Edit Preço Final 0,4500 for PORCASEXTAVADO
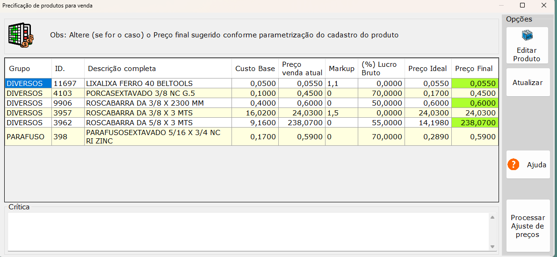 click(x=475, y=93)
